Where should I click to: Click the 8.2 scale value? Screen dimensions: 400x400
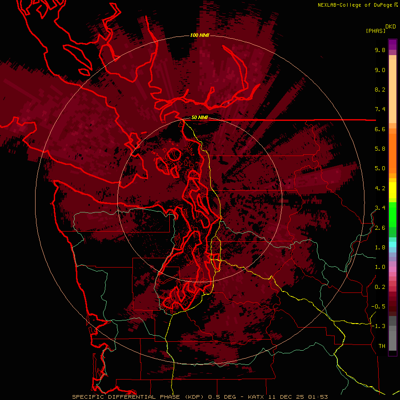[380, 89]
